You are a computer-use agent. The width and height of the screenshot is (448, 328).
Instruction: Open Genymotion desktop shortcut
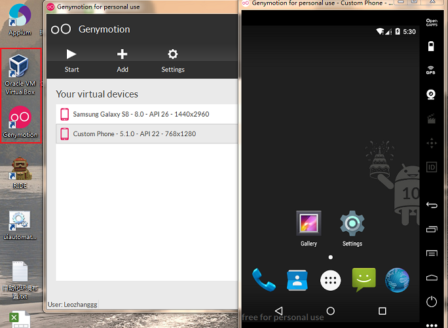[x=20, y=122]
